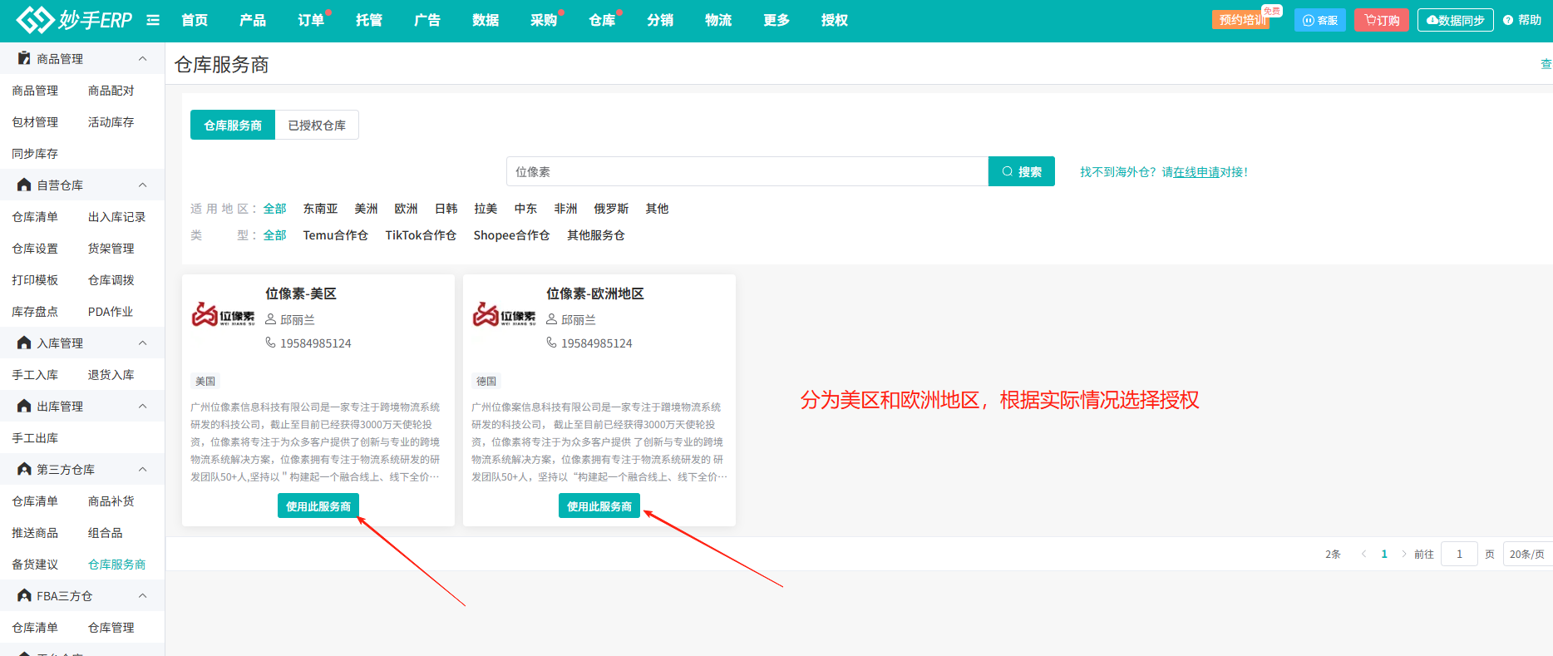Open 仓库服务商 in sidebar
The width and height of the screenshot is (1553, 656).
click(116, 564)
